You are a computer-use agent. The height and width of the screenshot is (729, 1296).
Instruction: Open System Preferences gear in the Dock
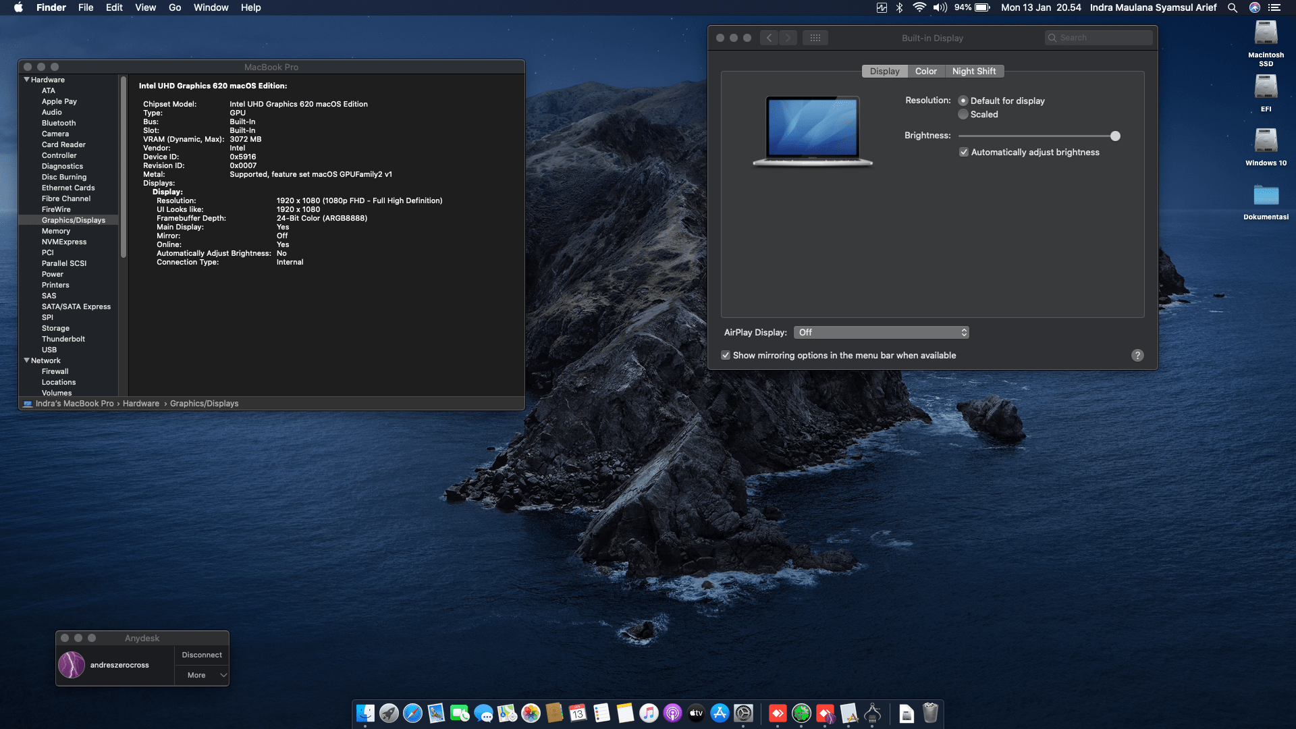tap(743, 713)
